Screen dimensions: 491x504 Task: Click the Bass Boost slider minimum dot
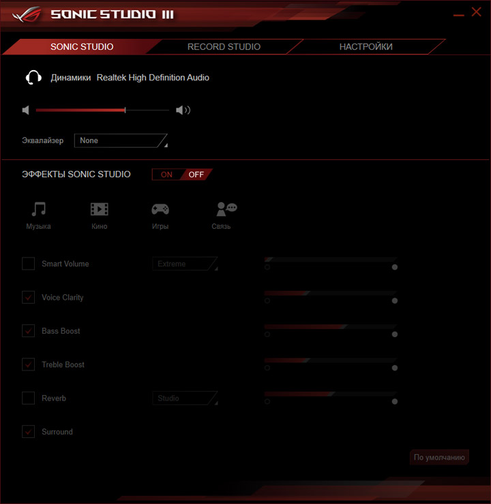pyautogui.click(x=267, y=334)
